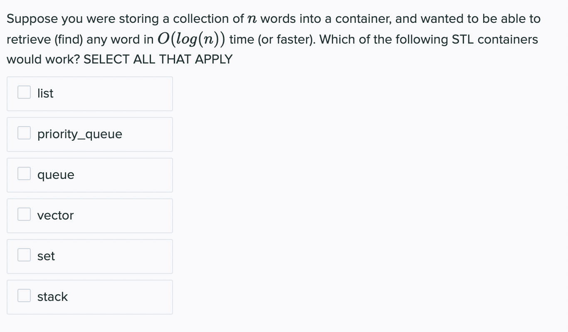This screenshot has width=568, height=332.
Task: Check the priority_queue checkbox
Action: click(x=24, y=133)
